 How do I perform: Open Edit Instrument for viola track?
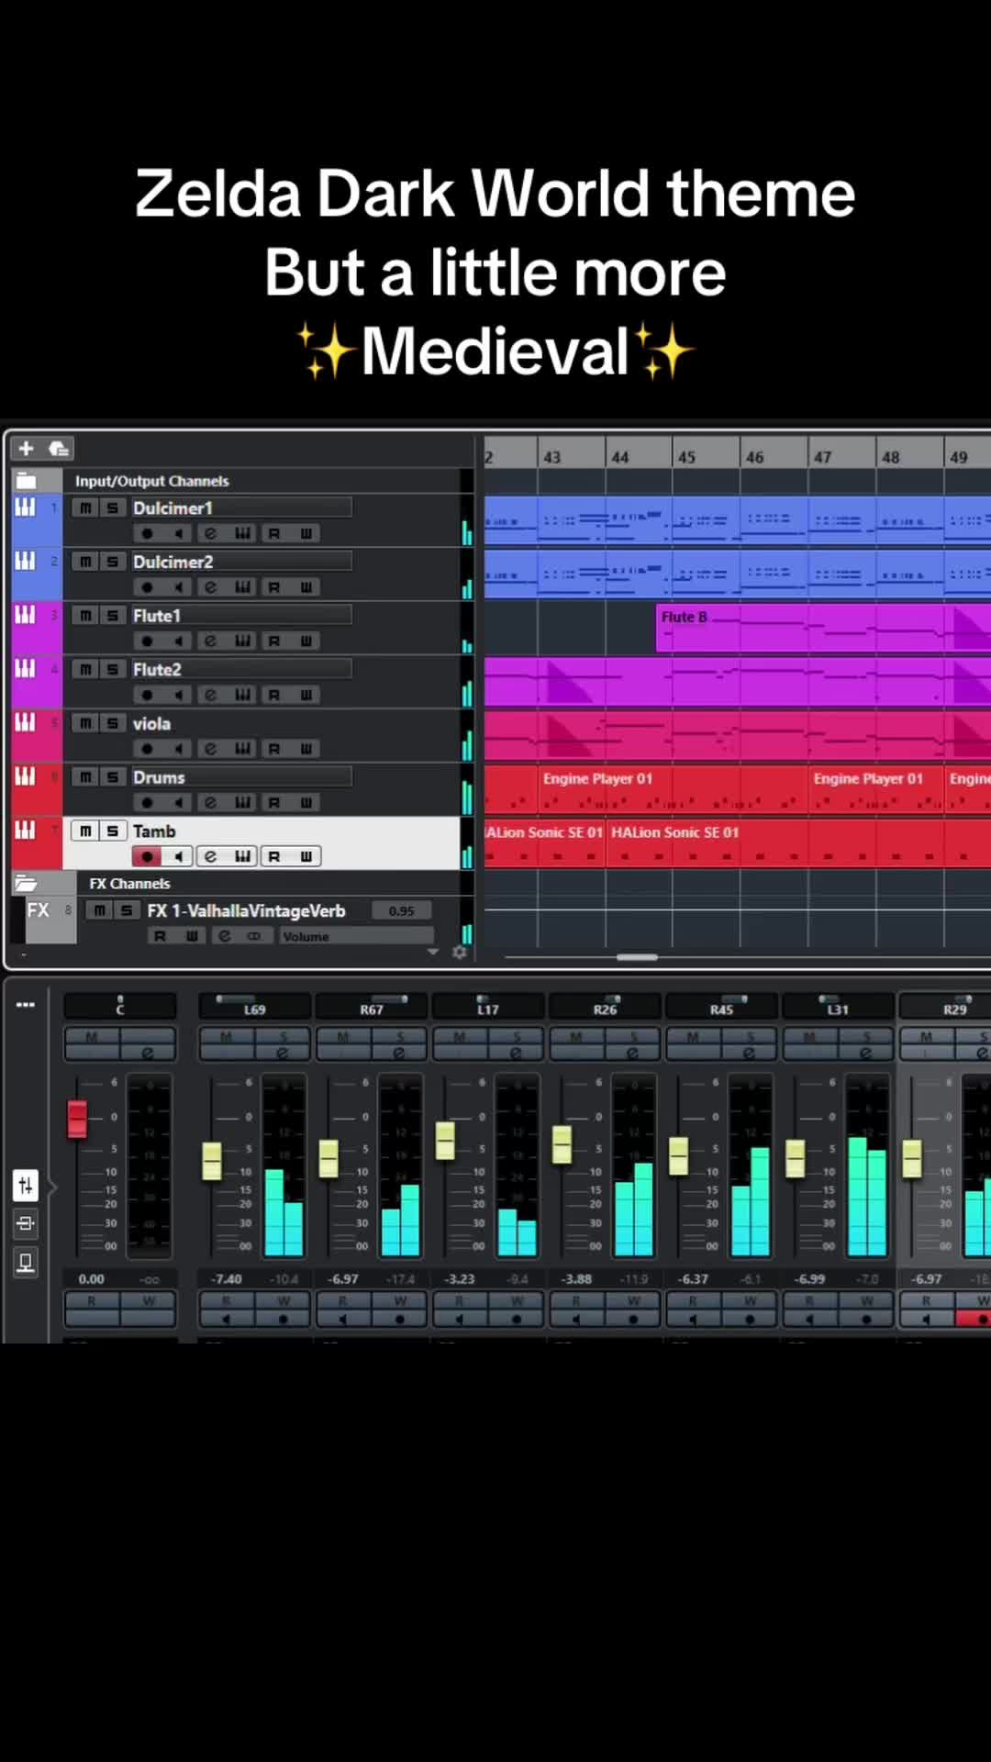242,749
